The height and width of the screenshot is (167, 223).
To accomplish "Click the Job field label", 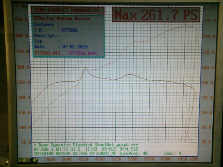I will [x=38, y=41].
